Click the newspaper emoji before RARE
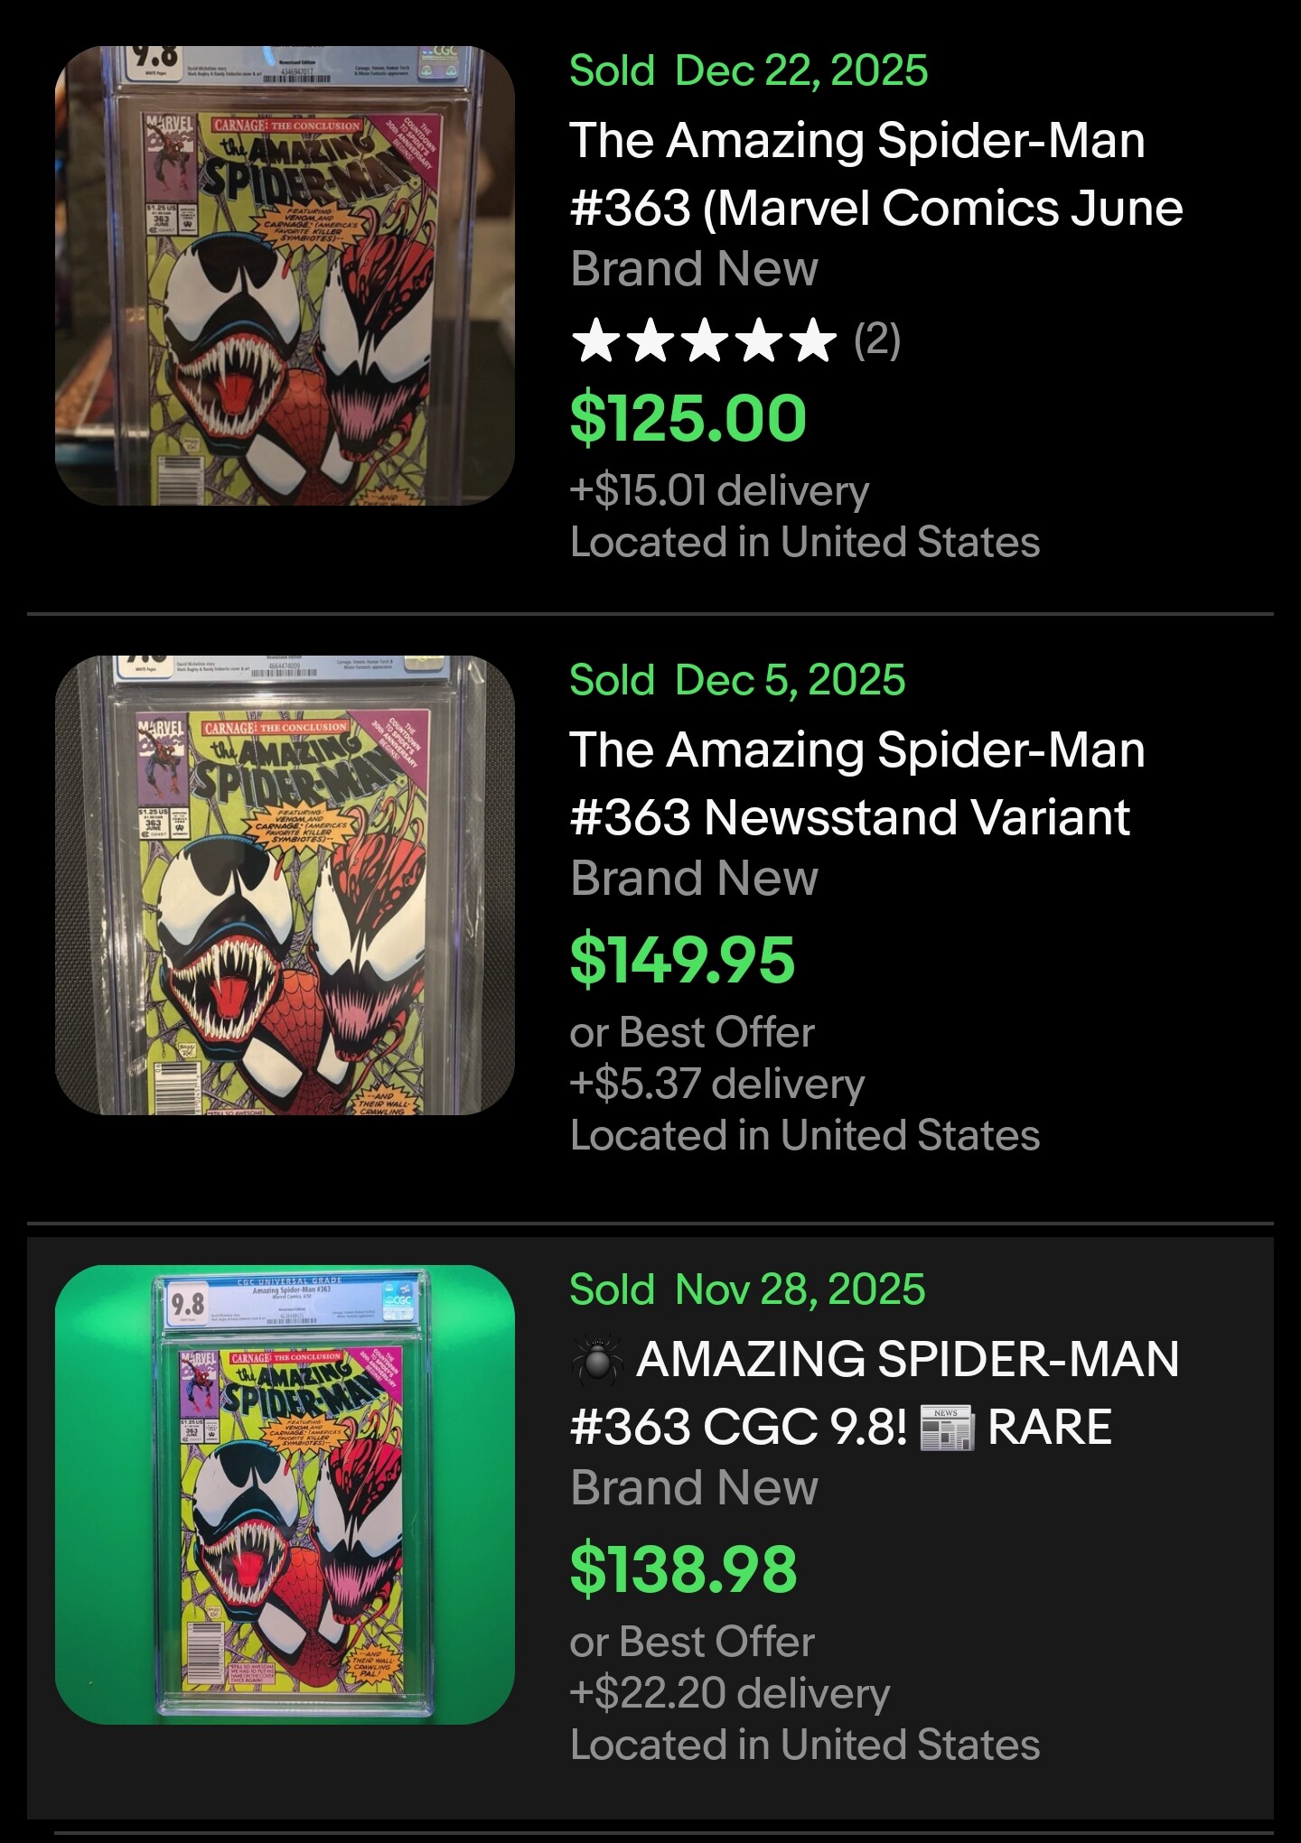This screenshot has height=1843, width=1301. coord(947,1428)
